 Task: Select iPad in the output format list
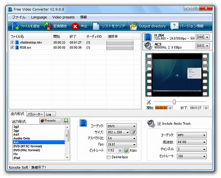[39, 158]
